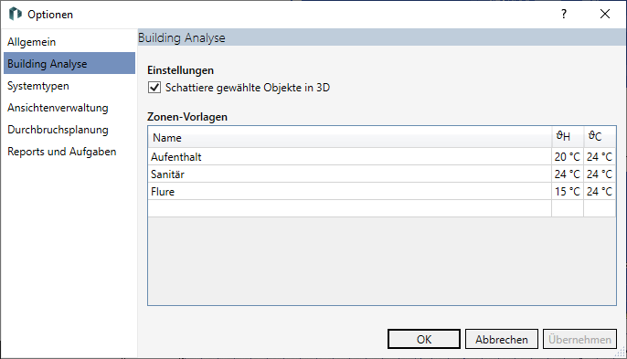Select the Sanitär zone template name cell
627x359 pixels.
[x=350, y=174]
